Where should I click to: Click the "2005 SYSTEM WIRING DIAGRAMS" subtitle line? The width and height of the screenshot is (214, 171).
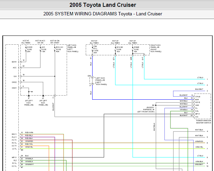pos(103,14)
